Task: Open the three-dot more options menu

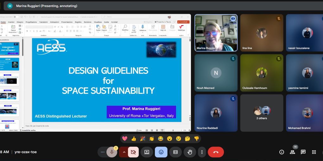Action: (202, 152)
